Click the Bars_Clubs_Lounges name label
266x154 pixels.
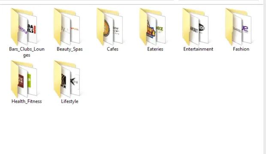(x=27, y=52)
